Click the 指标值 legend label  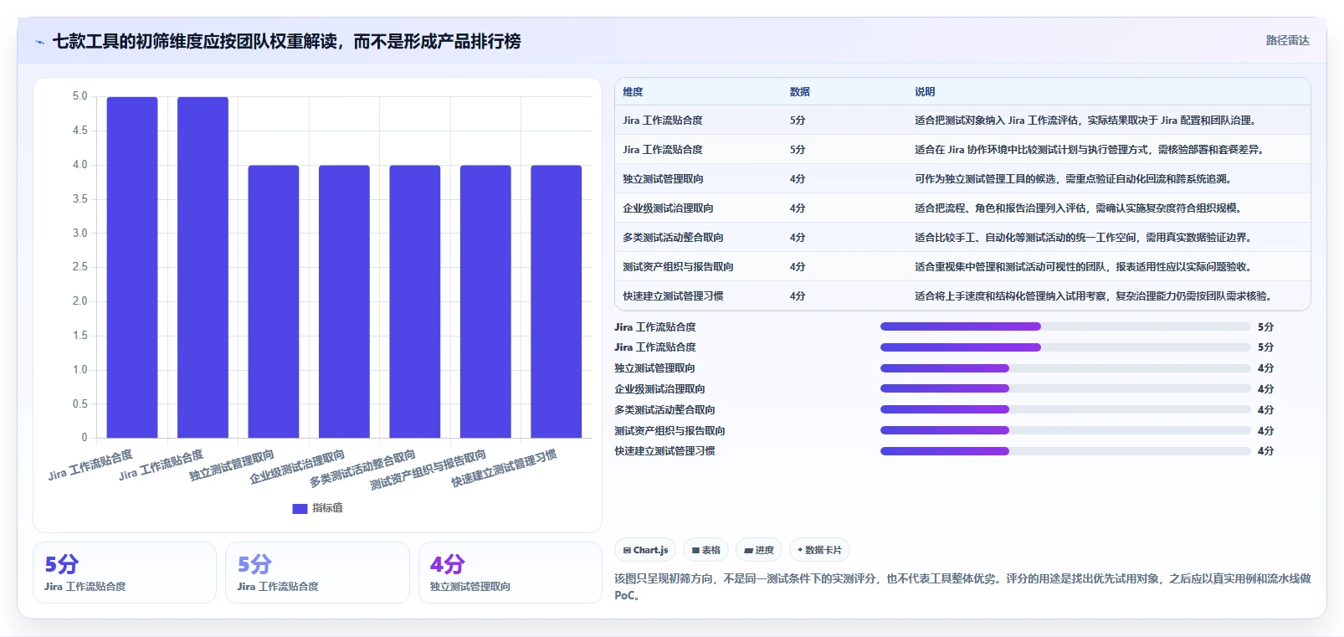(327, 508)
